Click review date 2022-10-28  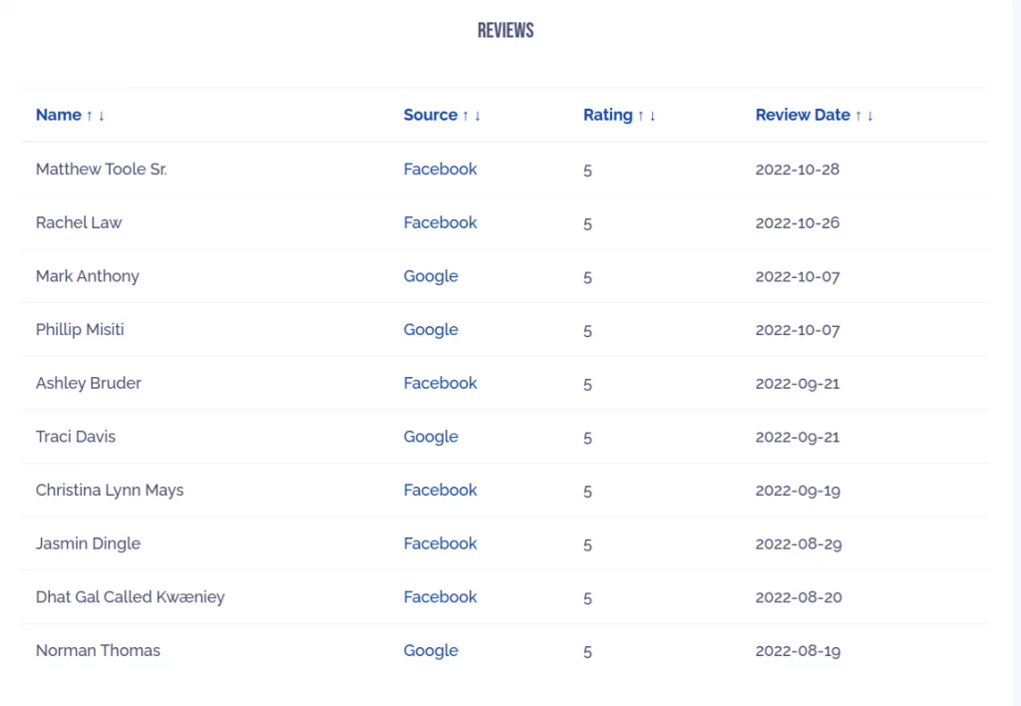(x=797, y=170)
